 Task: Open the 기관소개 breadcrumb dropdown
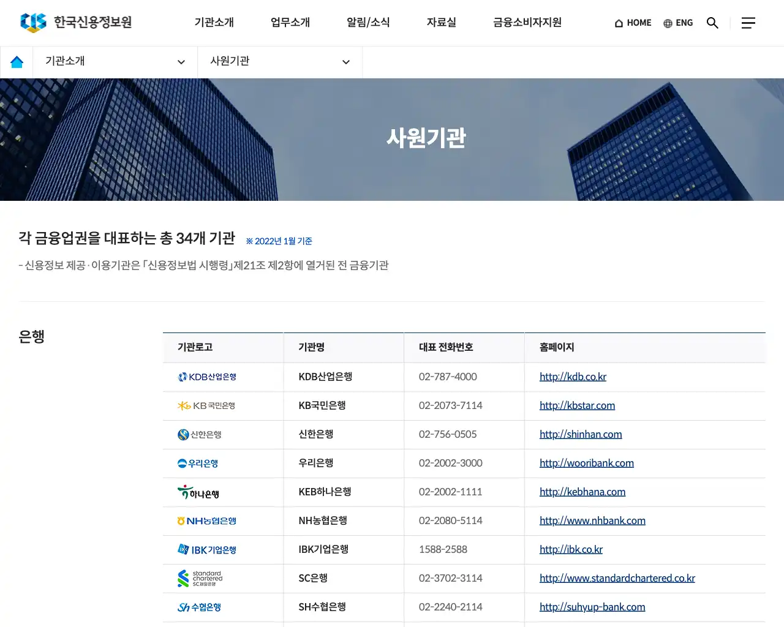coord(115,61)
